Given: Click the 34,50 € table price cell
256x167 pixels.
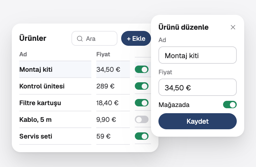Looking at the screenshot, I should coord(108,70).
